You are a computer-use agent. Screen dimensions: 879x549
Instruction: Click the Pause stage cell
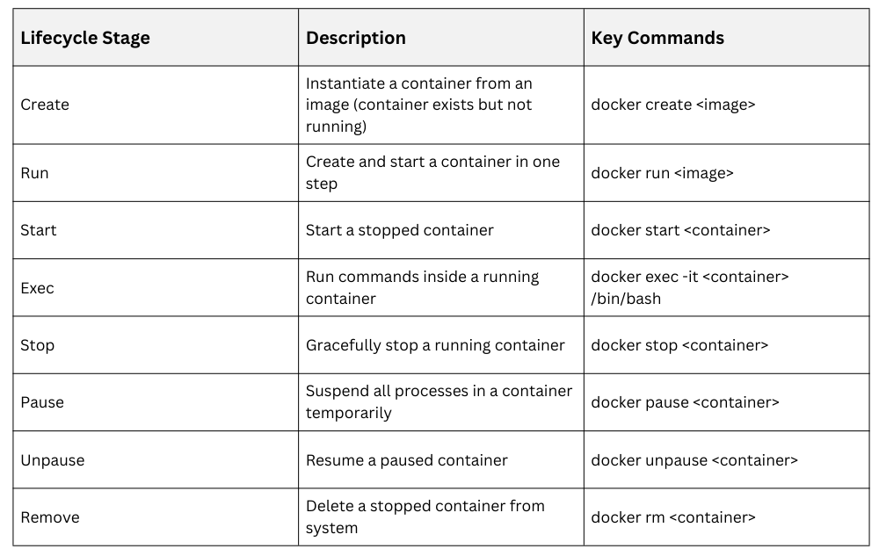tap(42, 402)
